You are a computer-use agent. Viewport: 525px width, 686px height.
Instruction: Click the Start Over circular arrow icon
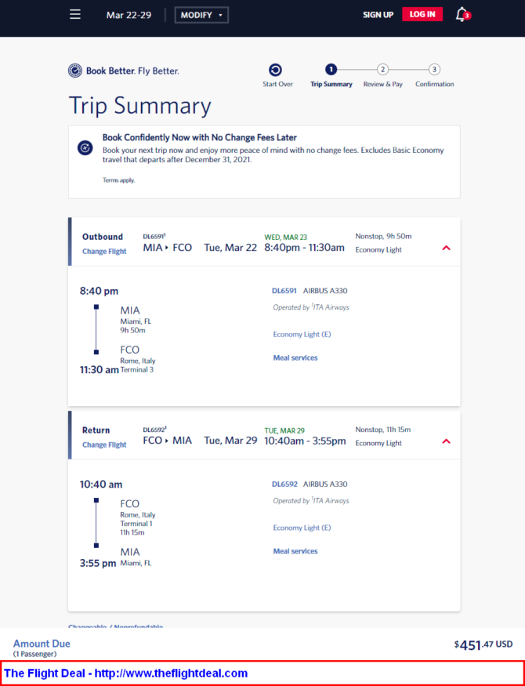[x=275, y=70]
